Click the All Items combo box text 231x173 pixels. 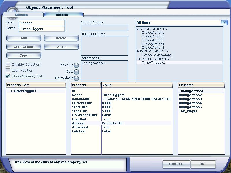pos(178,22)
